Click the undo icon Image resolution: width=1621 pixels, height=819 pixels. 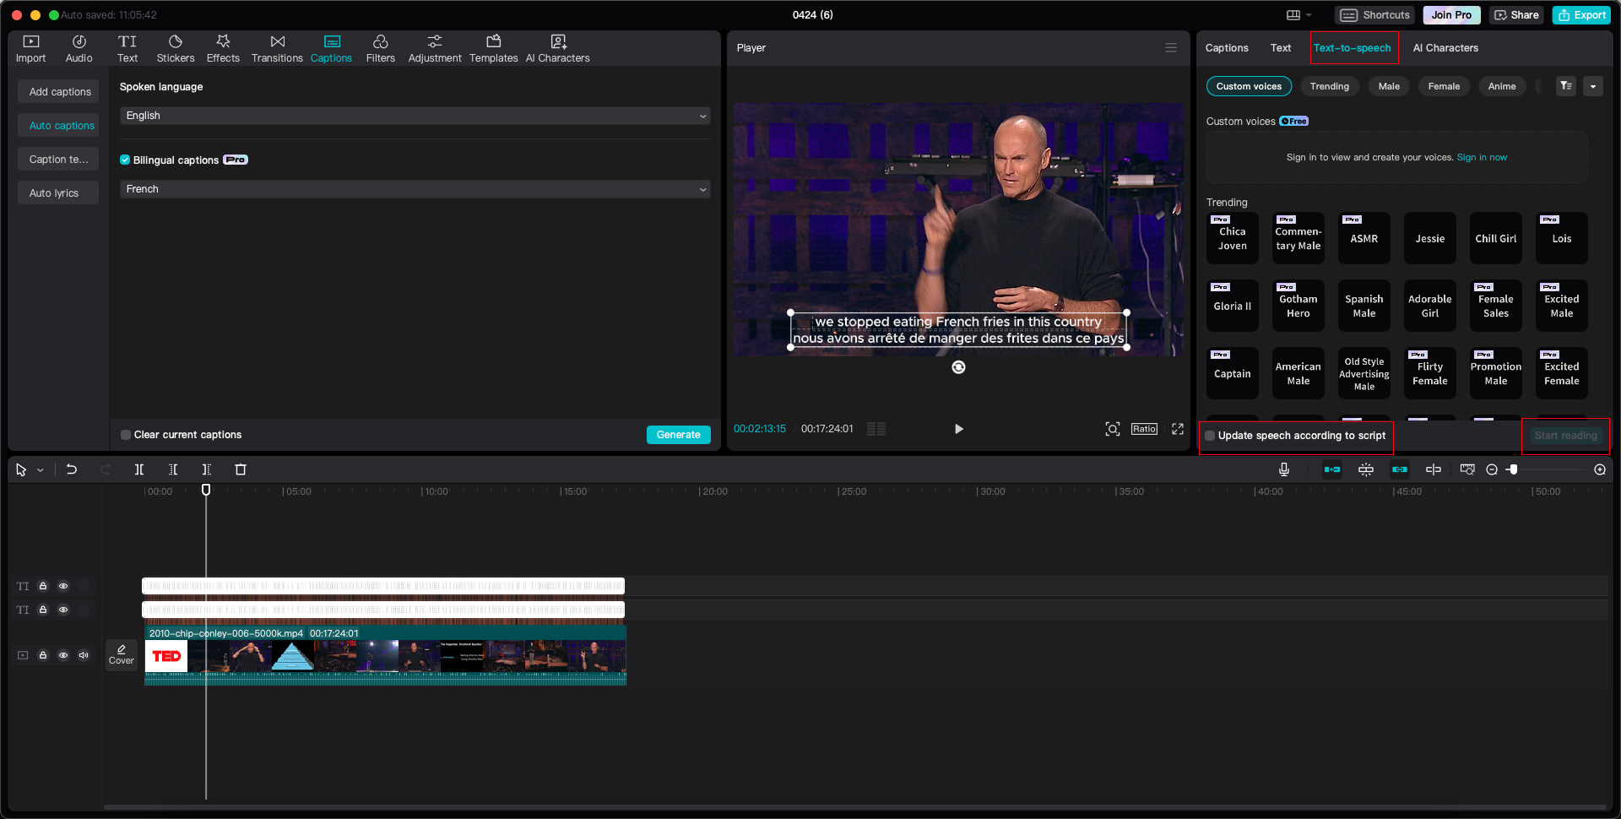72,469
